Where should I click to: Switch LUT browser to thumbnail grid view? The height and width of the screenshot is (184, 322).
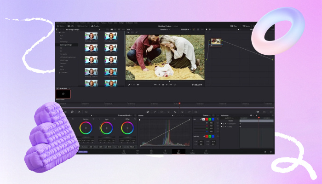112,29
